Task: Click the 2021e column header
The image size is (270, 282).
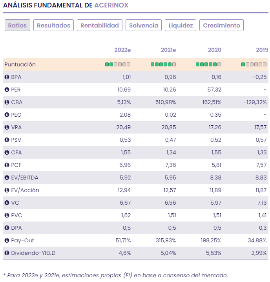Action: (168, 50)
